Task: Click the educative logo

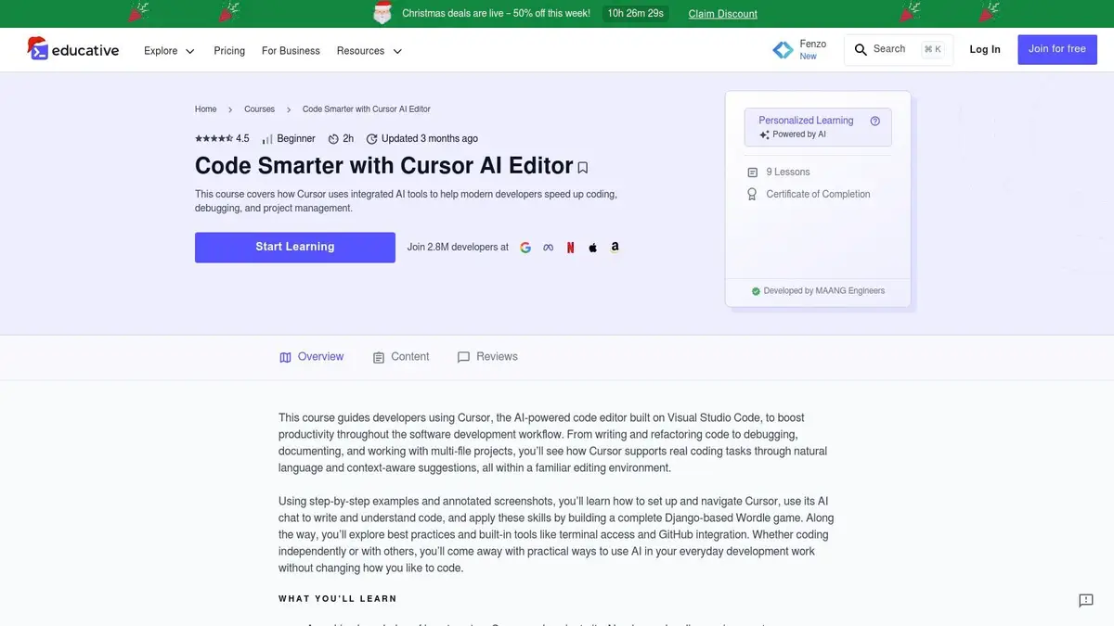Action: tap(73, 50)
